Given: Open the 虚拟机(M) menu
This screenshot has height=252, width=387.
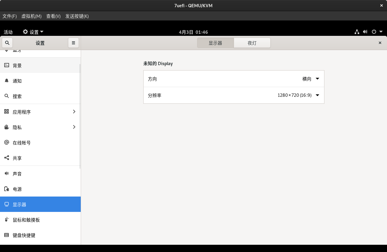Looking at the screenshot, I should [31, 16].
